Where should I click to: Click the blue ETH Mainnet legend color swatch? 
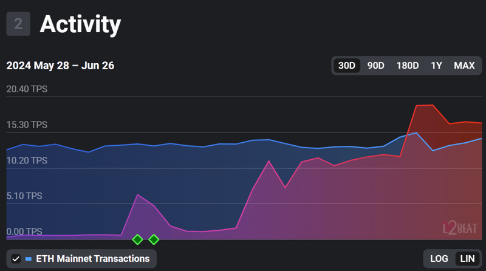pyautogui.click(x=29, y=259)
